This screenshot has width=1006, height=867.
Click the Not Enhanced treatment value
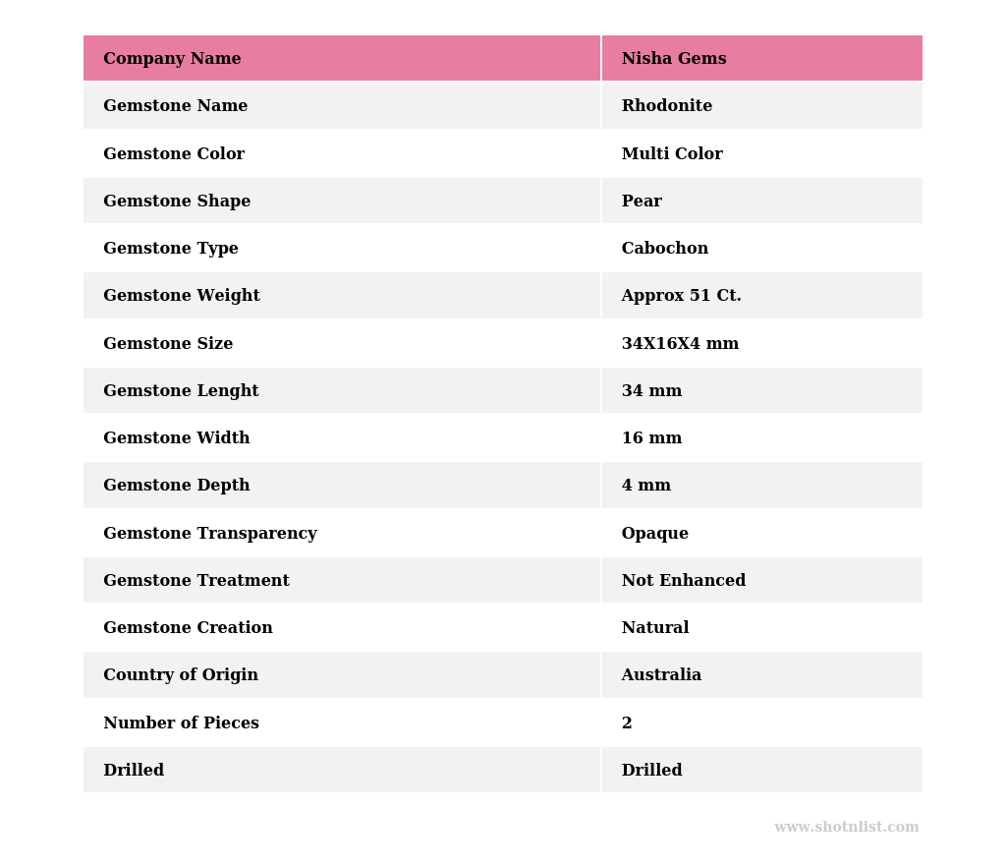[684, 581]
